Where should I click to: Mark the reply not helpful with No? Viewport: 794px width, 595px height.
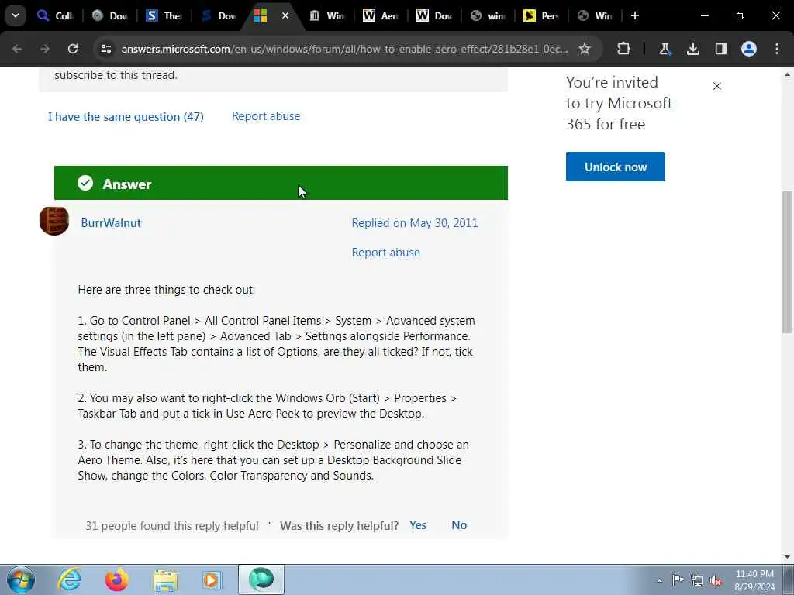[459, 525]
